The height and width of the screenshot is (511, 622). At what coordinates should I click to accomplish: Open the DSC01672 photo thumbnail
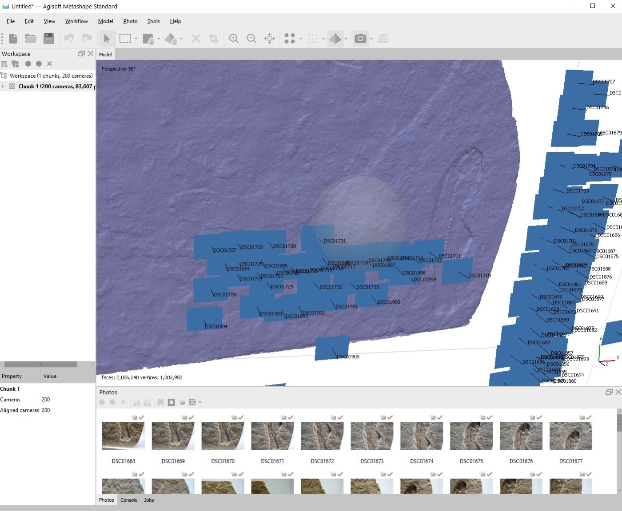(322, 436)
